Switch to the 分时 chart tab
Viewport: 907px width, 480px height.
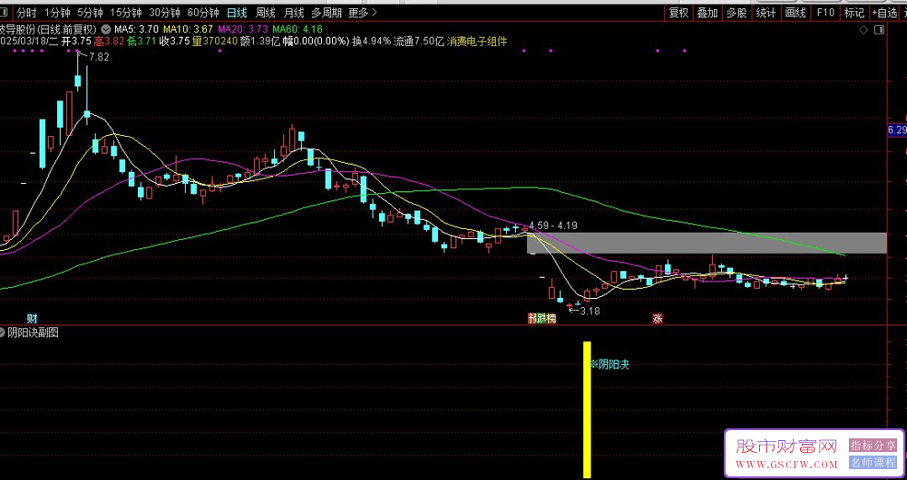pos(26,12)
